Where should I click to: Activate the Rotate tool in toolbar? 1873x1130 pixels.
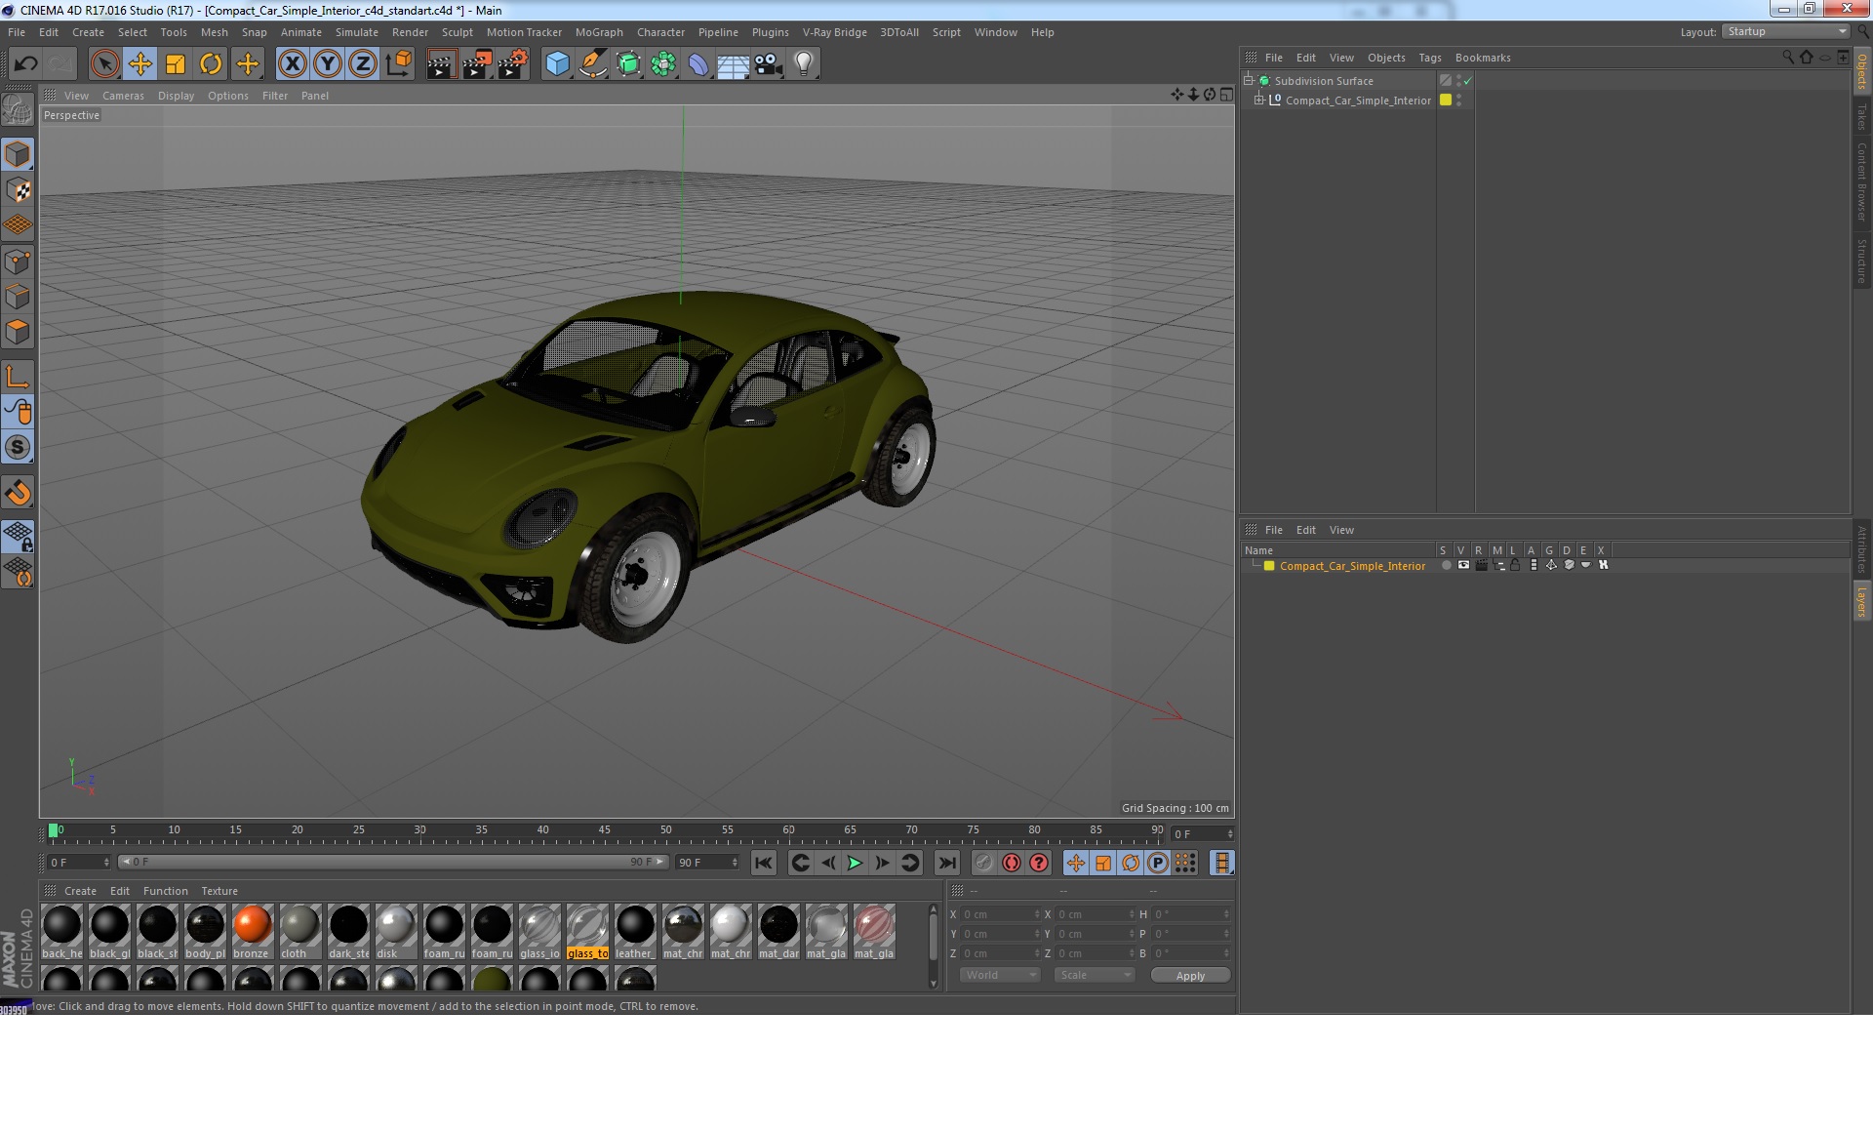[x=211, y=64]
